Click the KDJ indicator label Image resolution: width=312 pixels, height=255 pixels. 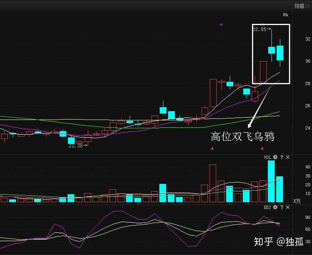[x=267, y=207]
